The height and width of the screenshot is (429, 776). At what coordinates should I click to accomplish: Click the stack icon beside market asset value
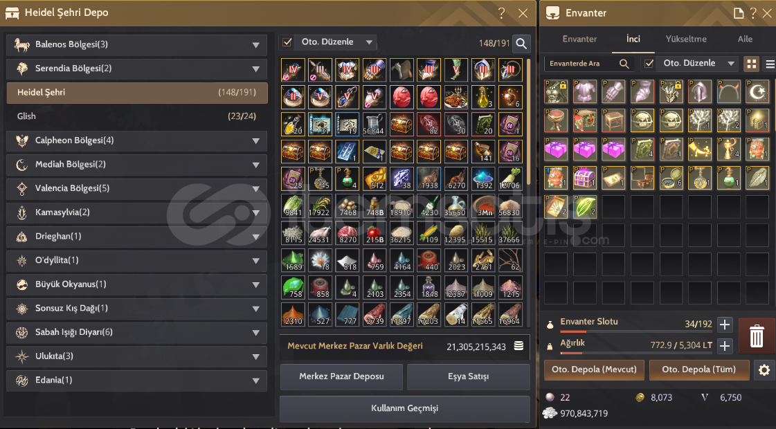click(x=518, y=346)
